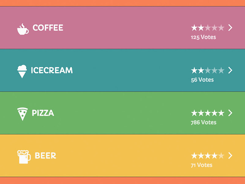Click the pizza slice icon
245x184 pixels.
click(x=23, y=114)
